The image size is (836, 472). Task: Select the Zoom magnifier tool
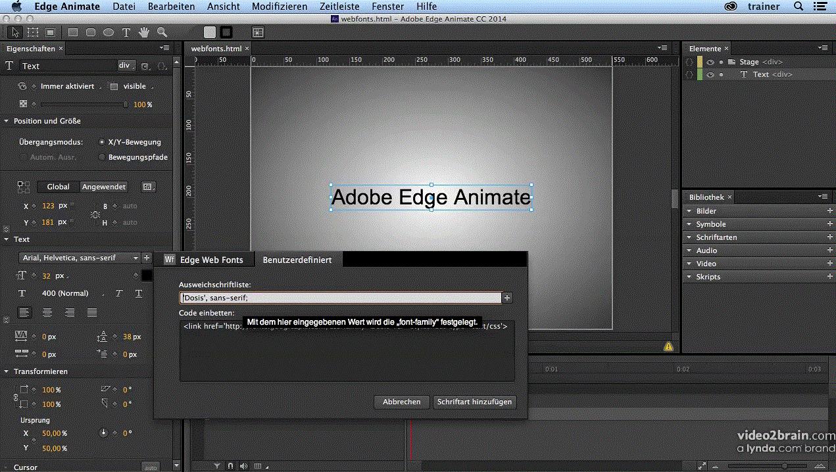tap(162, 32)
